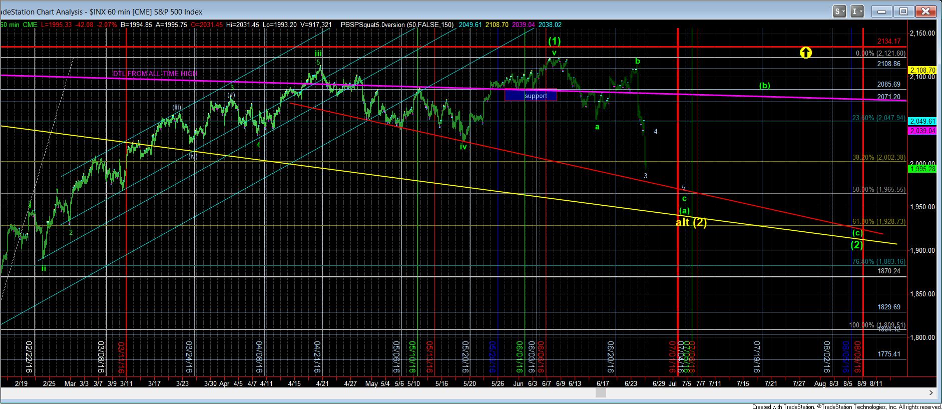Open the I interval linking dropdown
This screenshot has width=942, height=410.
point(857,11)
